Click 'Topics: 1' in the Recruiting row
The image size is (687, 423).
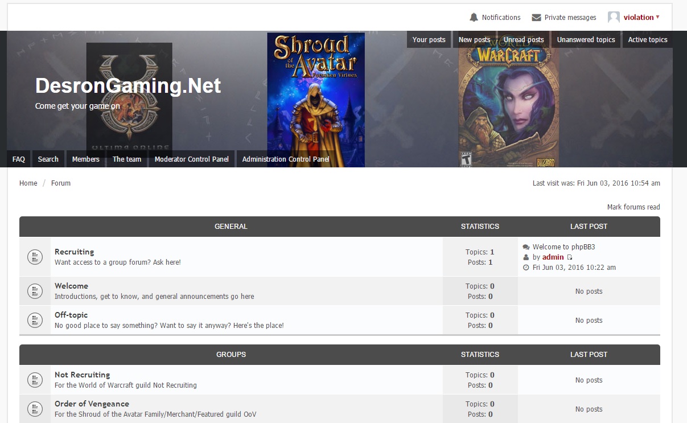[480, 252]
